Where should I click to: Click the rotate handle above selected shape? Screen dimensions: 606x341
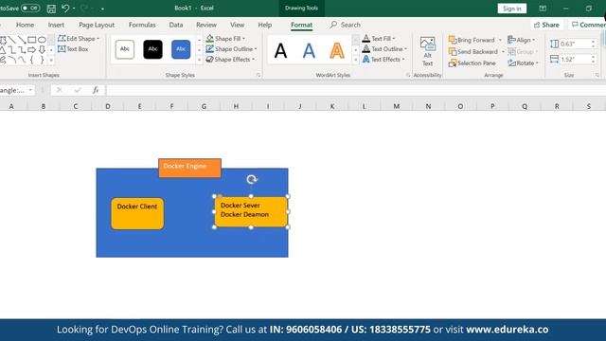click(252, 179)
